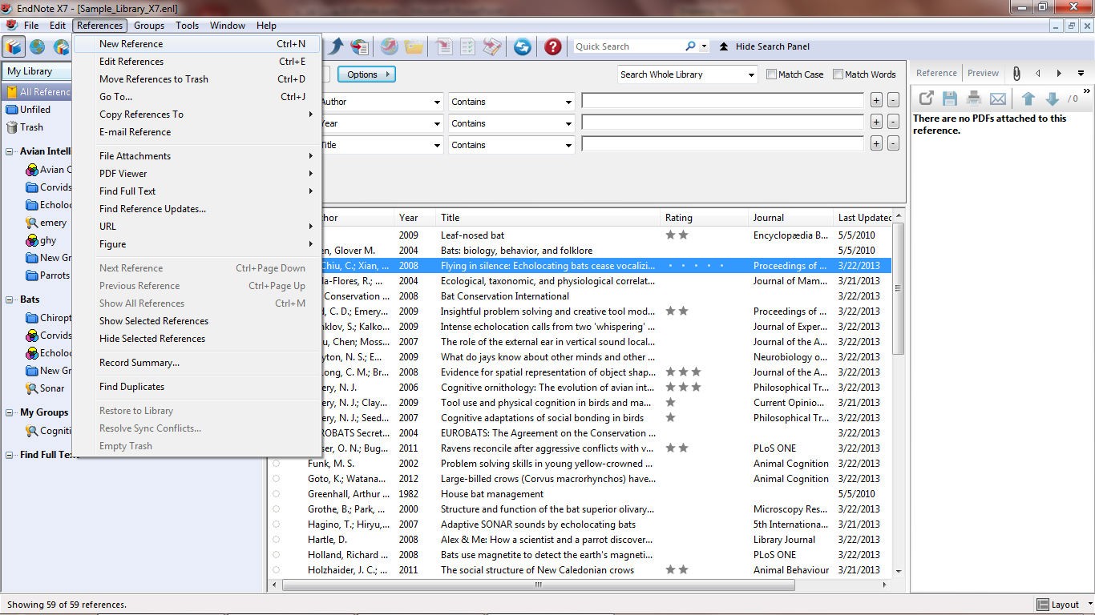The image size is (1095, 615).
Task: Click the next tab right-triangle in reference pane
Action: [1059, 73]
